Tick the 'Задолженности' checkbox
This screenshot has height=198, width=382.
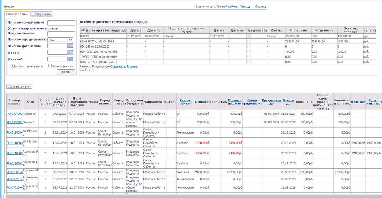(50, 66)
